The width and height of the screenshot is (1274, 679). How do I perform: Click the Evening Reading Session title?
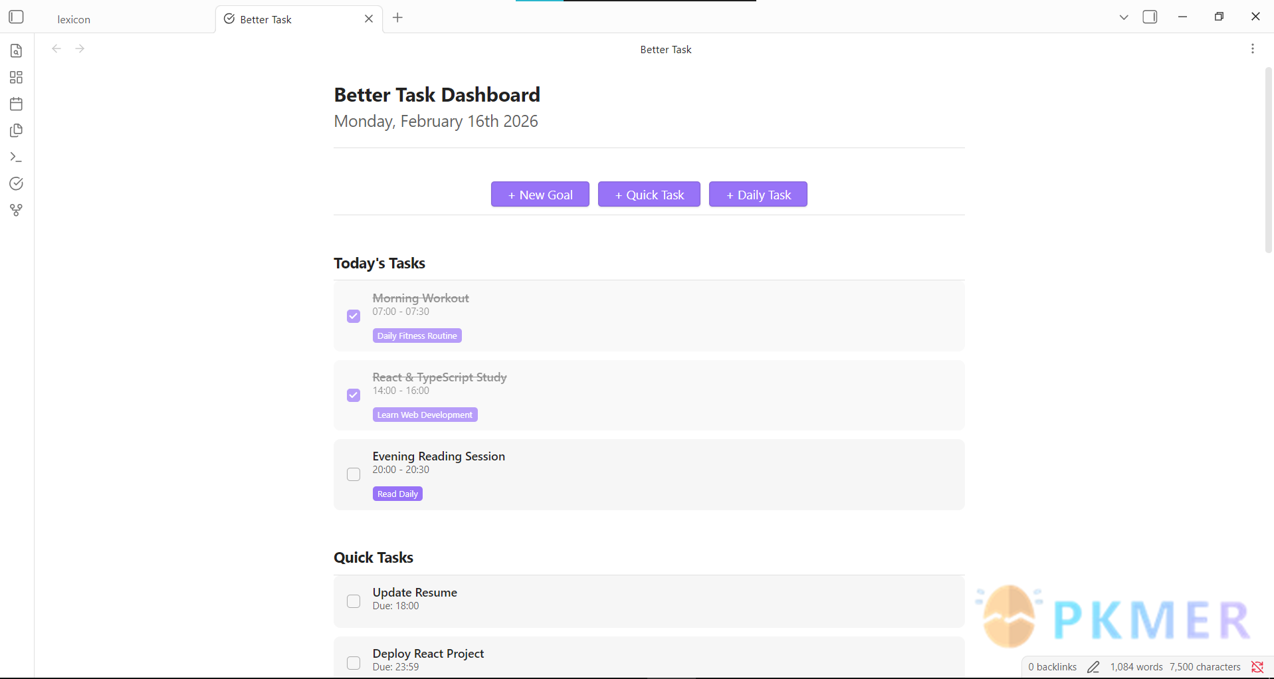click(439, 456)
